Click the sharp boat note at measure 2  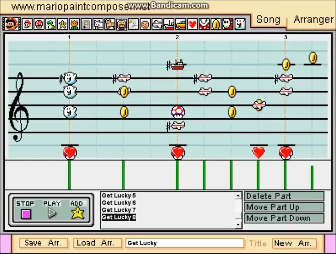pyautogui.click(x=178, y=65)
